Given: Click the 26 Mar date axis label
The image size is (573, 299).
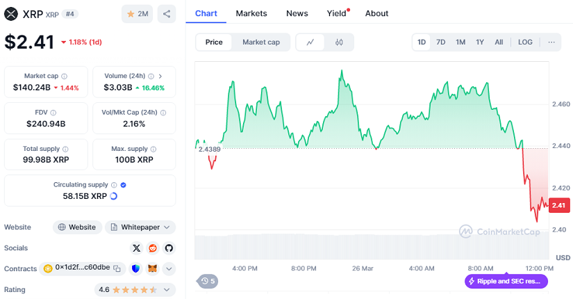Looking at the screenshot, I should [363, 268].
